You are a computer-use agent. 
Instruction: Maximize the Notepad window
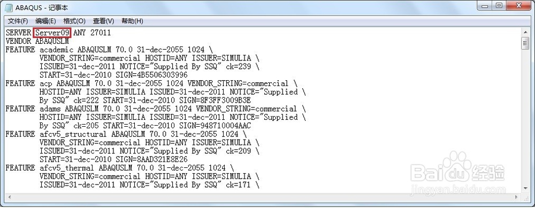coord(499,6)
